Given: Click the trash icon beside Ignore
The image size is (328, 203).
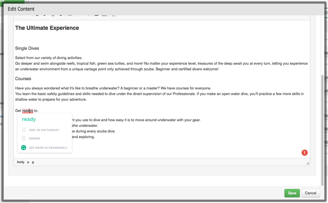Looking at the screenshot, I should click(24, 138).
